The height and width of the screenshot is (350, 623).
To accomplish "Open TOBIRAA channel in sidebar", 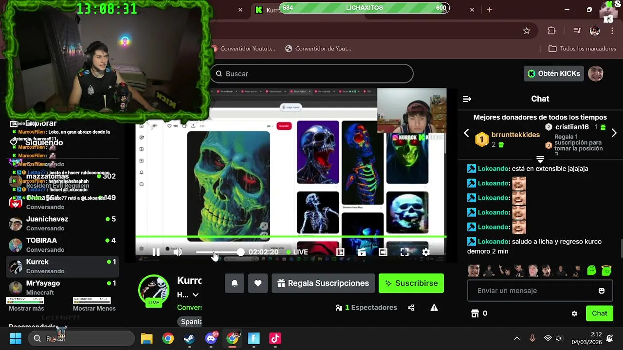I will tap(63, 245).
